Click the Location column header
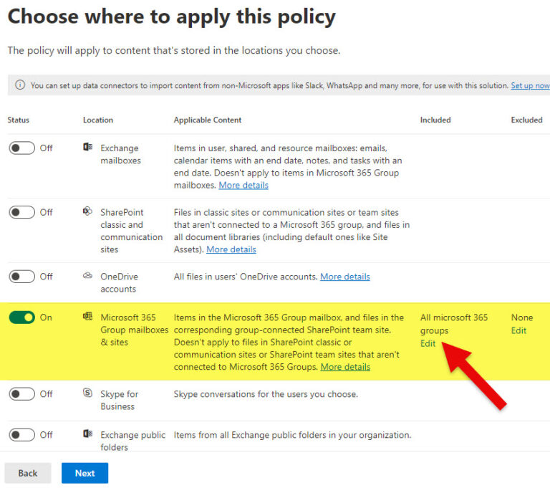The image size is (550, 488). click(98, 120)
